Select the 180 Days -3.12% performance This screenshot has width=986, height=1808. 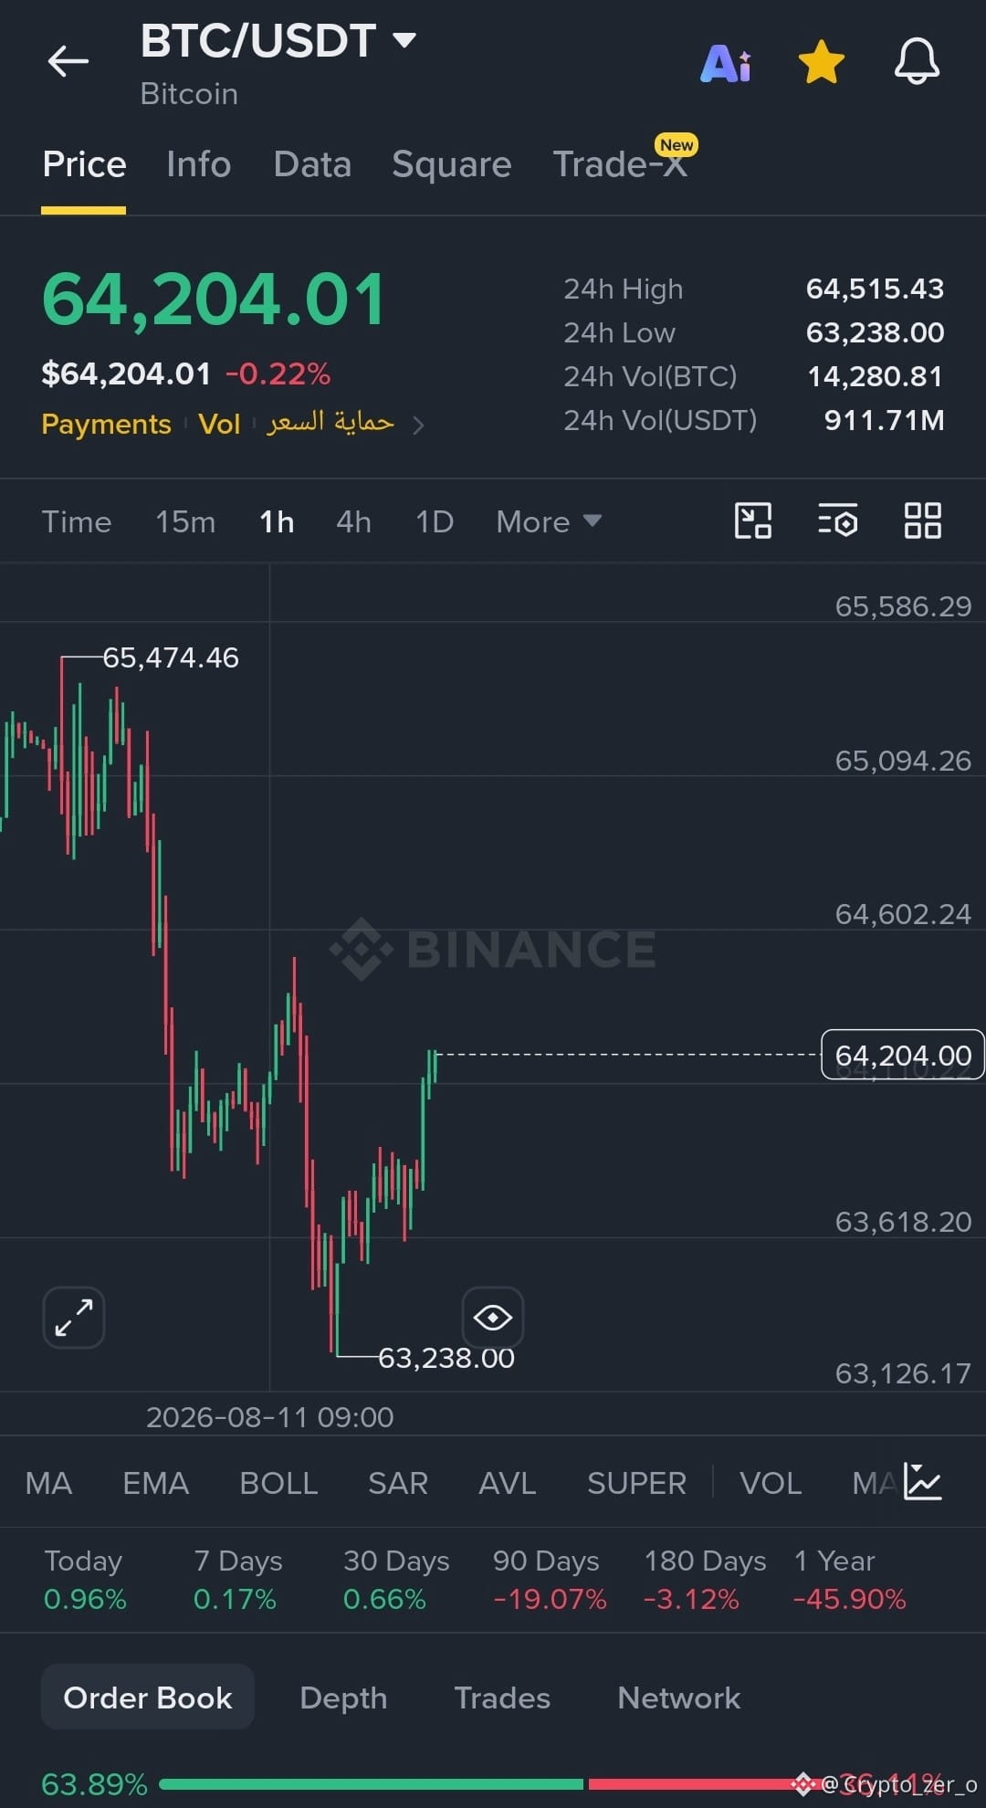[705, 1580]
